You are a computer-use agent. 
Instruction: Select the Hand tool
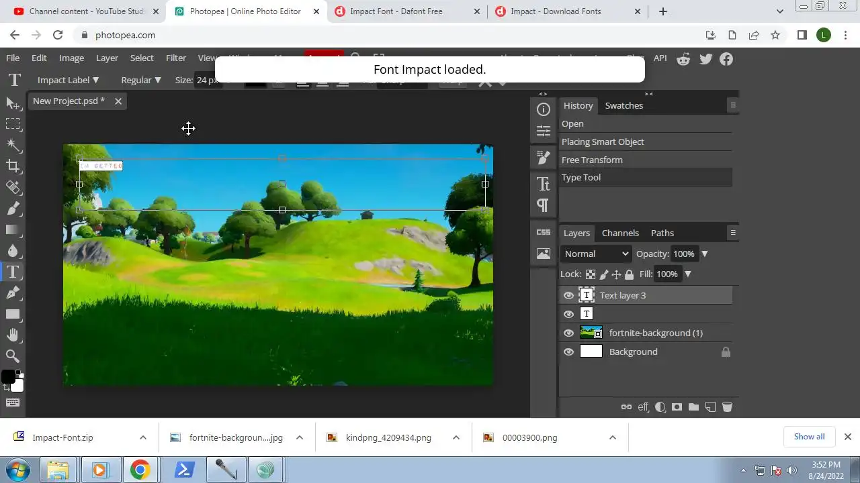13,335
